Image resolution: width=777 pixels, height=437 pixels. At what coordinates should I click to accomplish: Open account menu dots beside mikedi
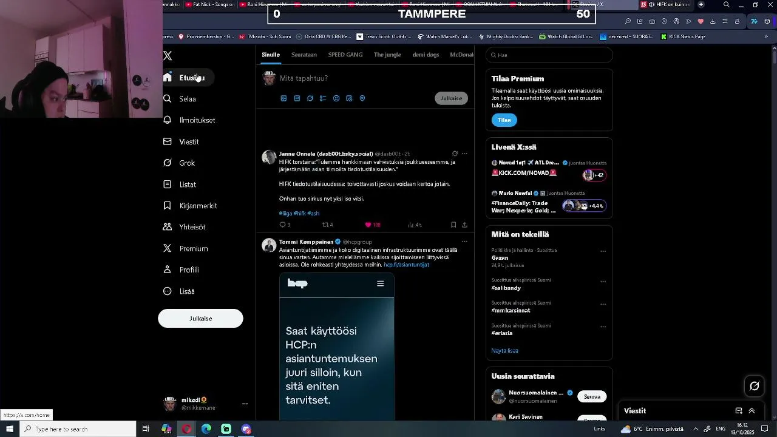click(245, 404)
